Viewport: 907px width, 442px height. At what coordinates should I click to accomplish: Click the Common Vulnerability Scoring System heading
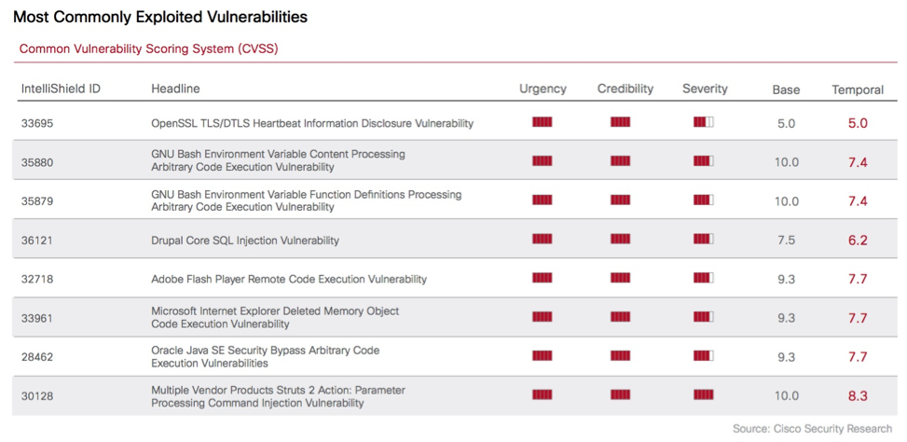click(148, 48)
